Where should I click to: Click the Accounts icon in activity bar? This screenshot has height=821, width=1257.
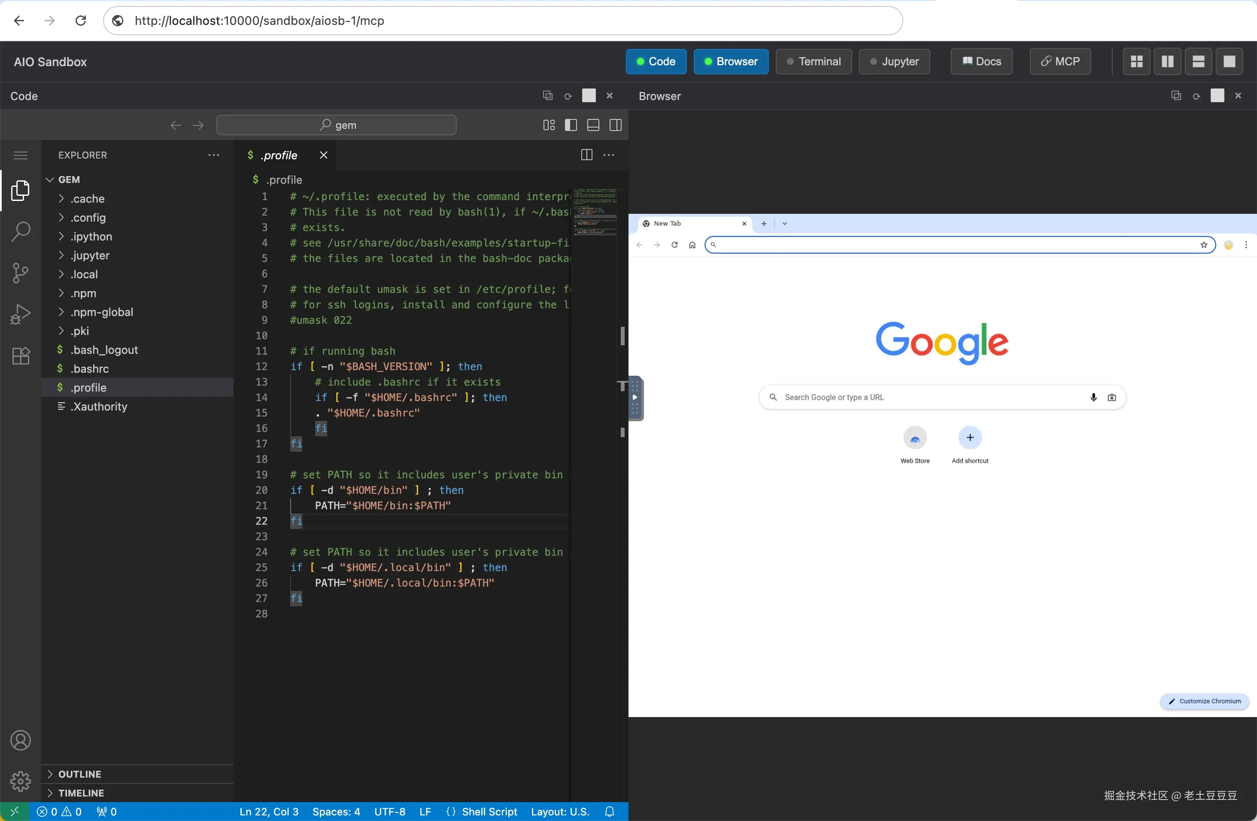point(21,740)
